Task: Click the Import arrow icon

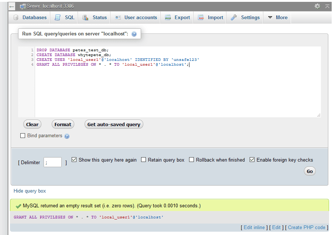Action: [x=201, y=17]
